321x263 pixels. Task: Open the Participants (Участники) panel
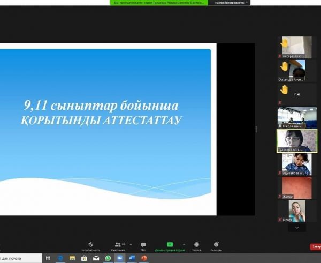coord(117,245)
